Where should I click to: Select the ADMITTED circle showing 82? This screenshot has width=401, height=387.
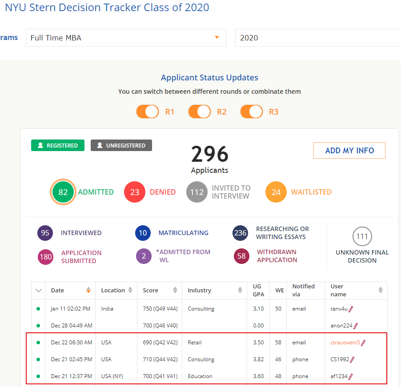pos(63,192)
